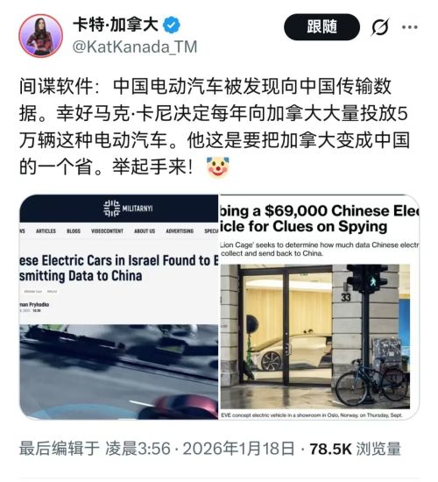Click the blue verified badge
The height and width of the screenshot is (482, 438).
click(172, 25)
